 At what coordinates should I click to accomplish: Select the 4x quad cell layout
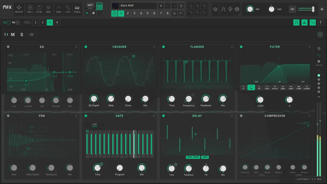tap(16, 22)
